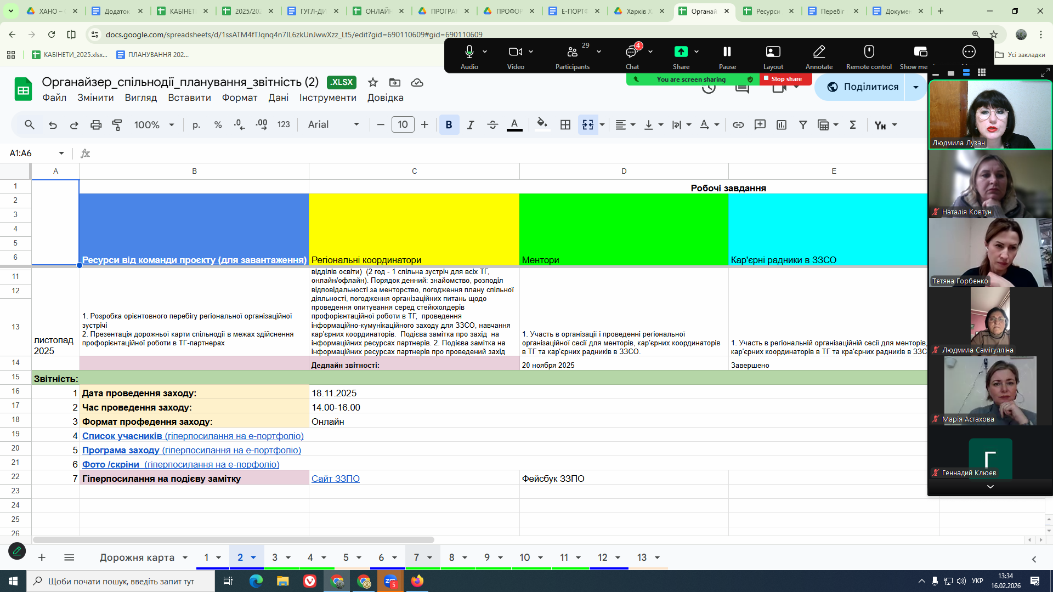1053x592 pixels.
Task: Click the merge cells icon
Action: coord(588,125)
